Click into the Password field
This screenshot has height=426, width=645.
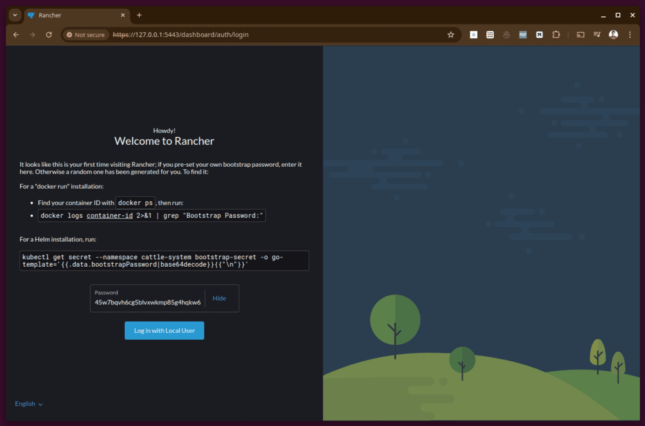pos(147,299)
